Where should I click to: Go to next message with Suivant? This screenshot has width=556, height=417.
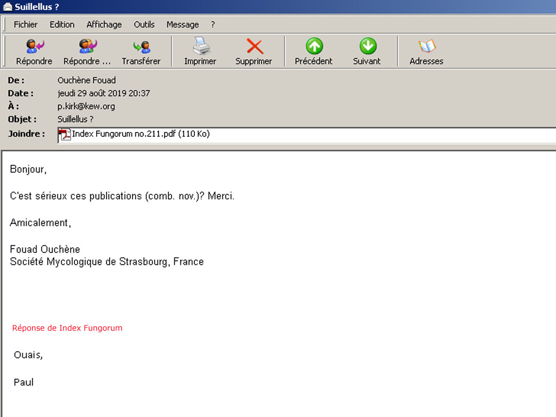pos(367,47)
